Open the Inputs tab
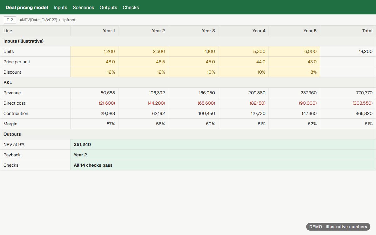376x235 pixels. click(60, 8)
